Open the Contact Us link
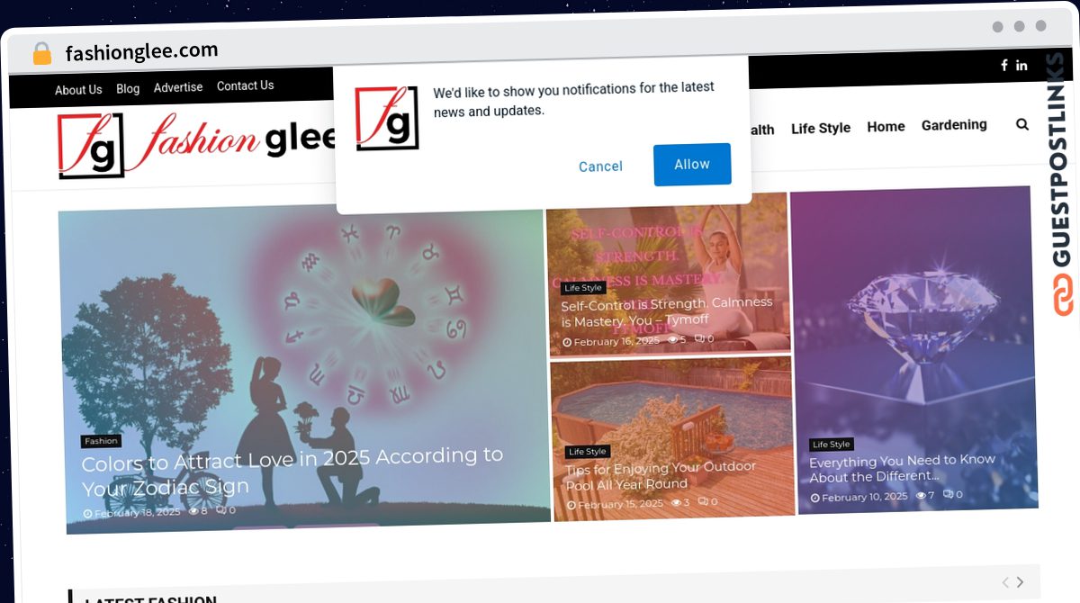This screenshot has height=603, width=1080. click(x=245, y=85)
